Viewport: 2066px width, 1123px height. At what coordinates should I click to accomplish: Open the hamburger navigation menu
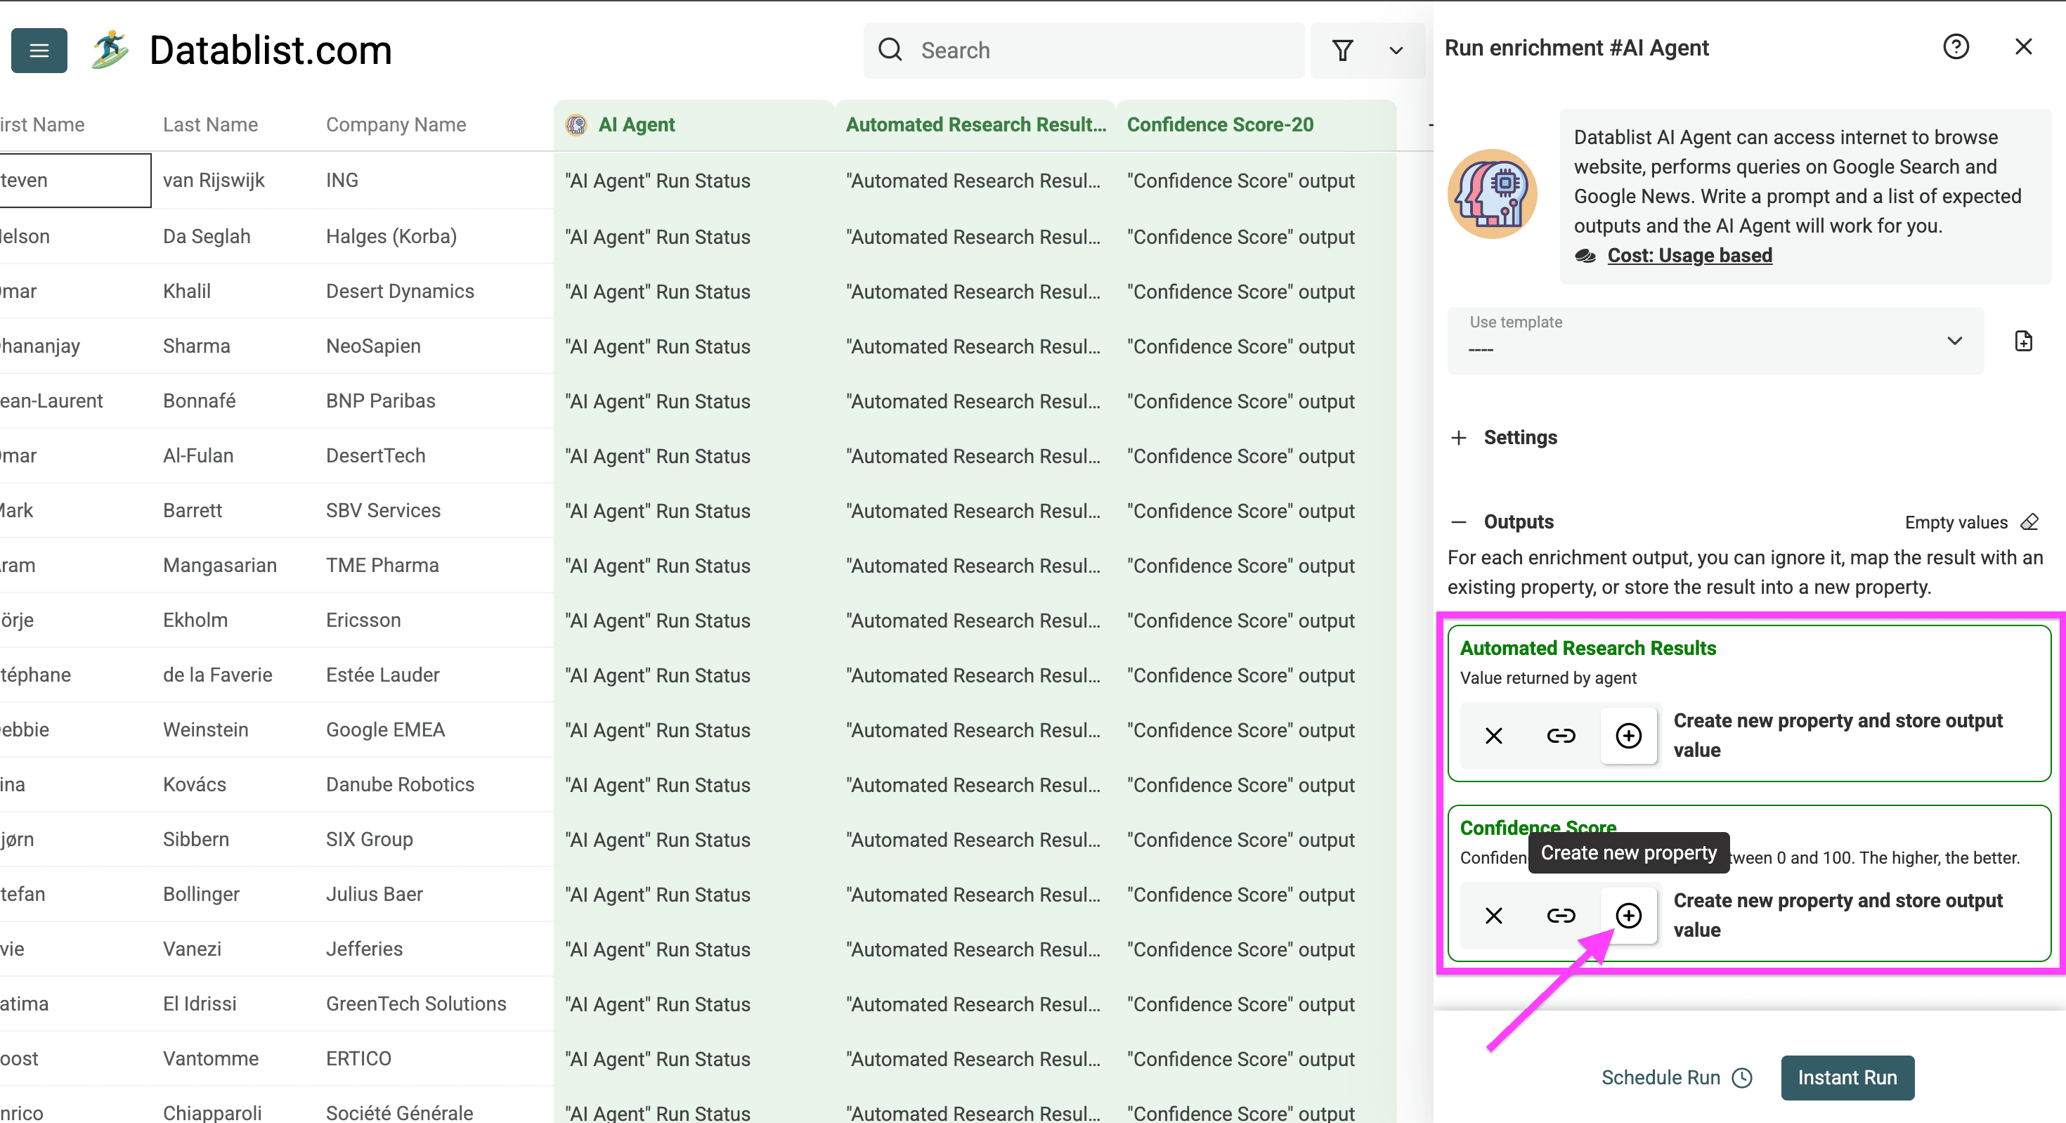tap(39, 51)
